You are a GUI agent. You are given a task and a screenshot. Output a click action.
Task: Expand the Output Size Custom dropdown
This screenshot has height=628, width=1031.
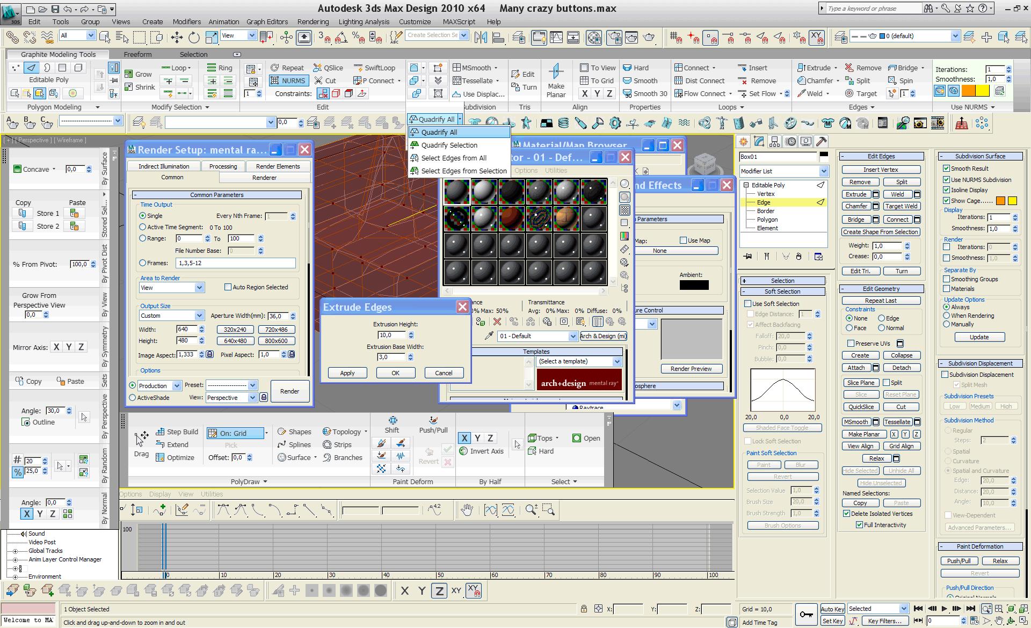199,316
